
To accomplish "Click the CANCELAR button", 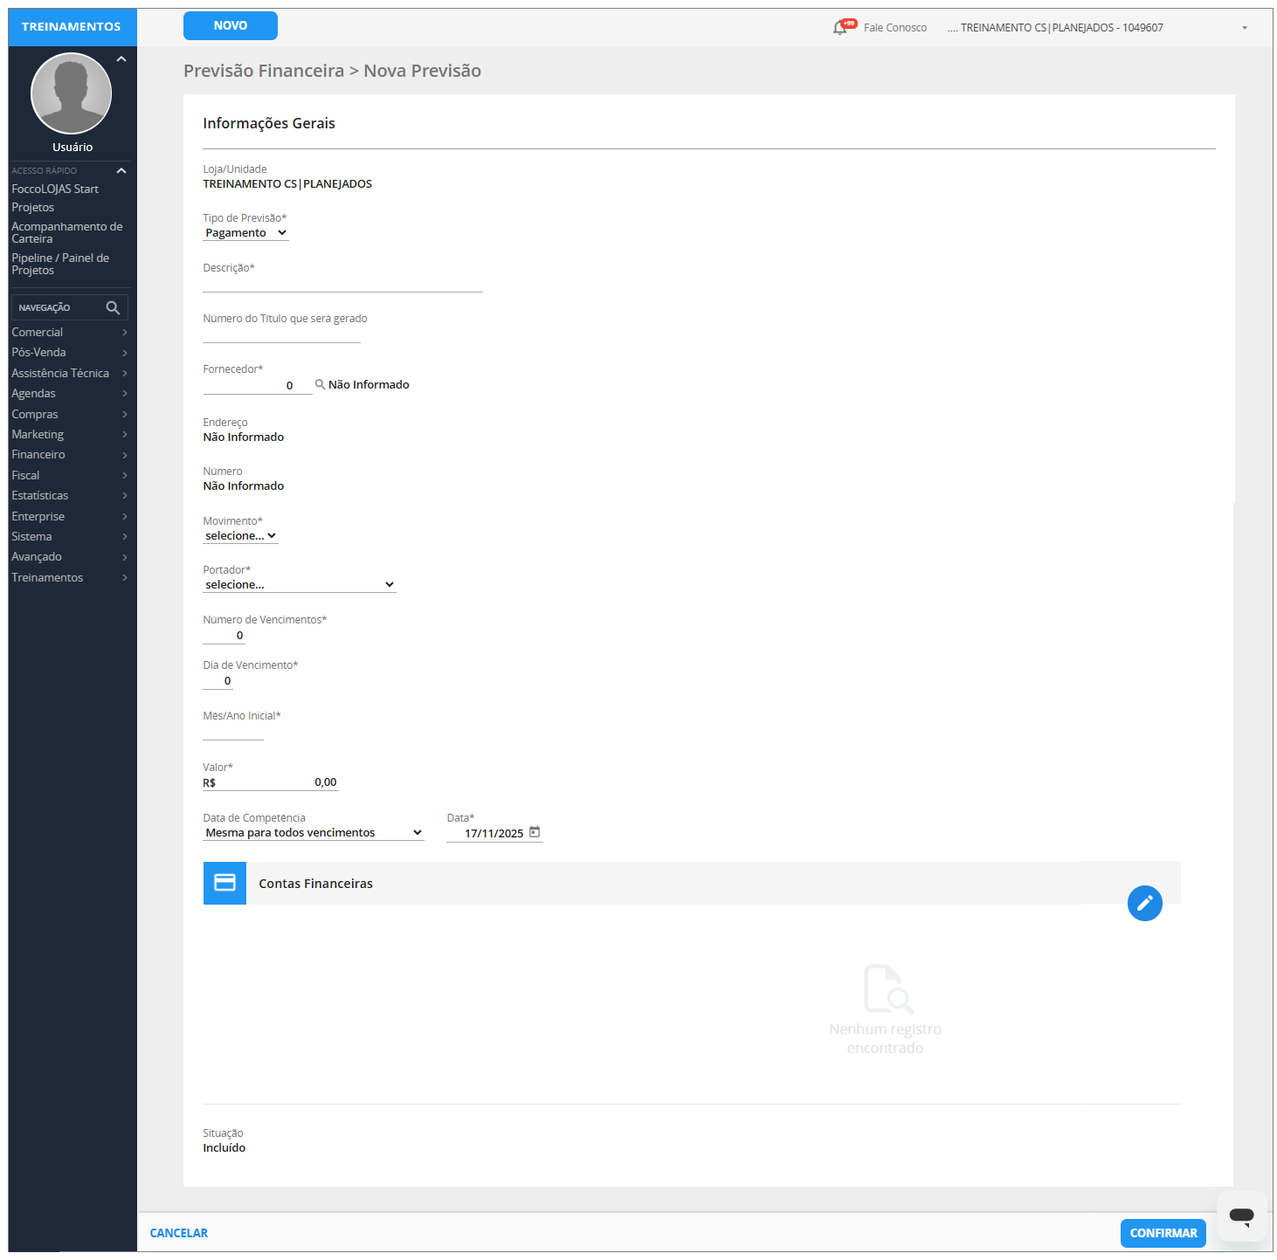I will 179,1233.
